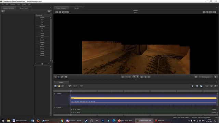Toggle the first snap magnet option
The image size is (219, 123).
(192, 86)
